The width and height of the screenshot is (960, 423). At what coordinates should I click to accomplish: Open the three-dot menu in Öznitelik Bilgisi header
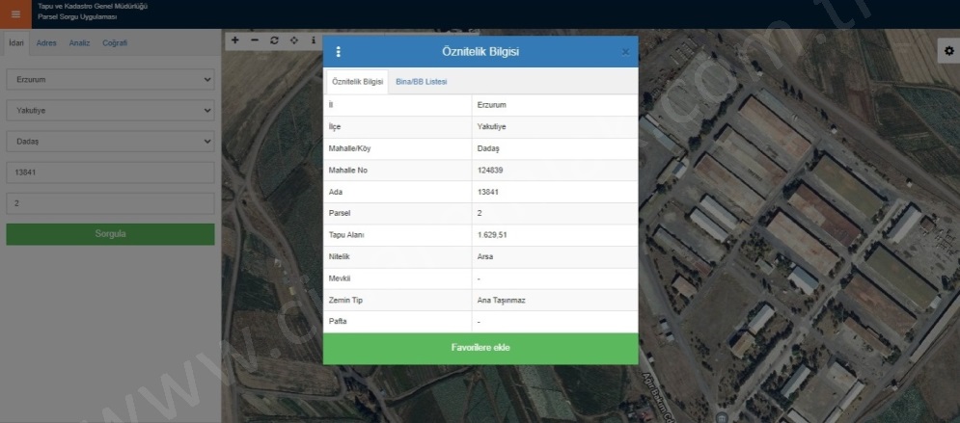point(338,51)
